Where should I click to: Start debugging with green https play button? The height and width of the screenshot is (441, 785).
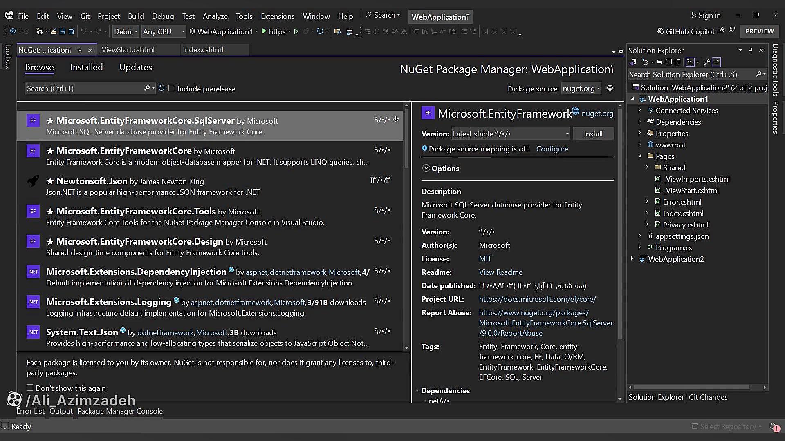click(264, 31)
